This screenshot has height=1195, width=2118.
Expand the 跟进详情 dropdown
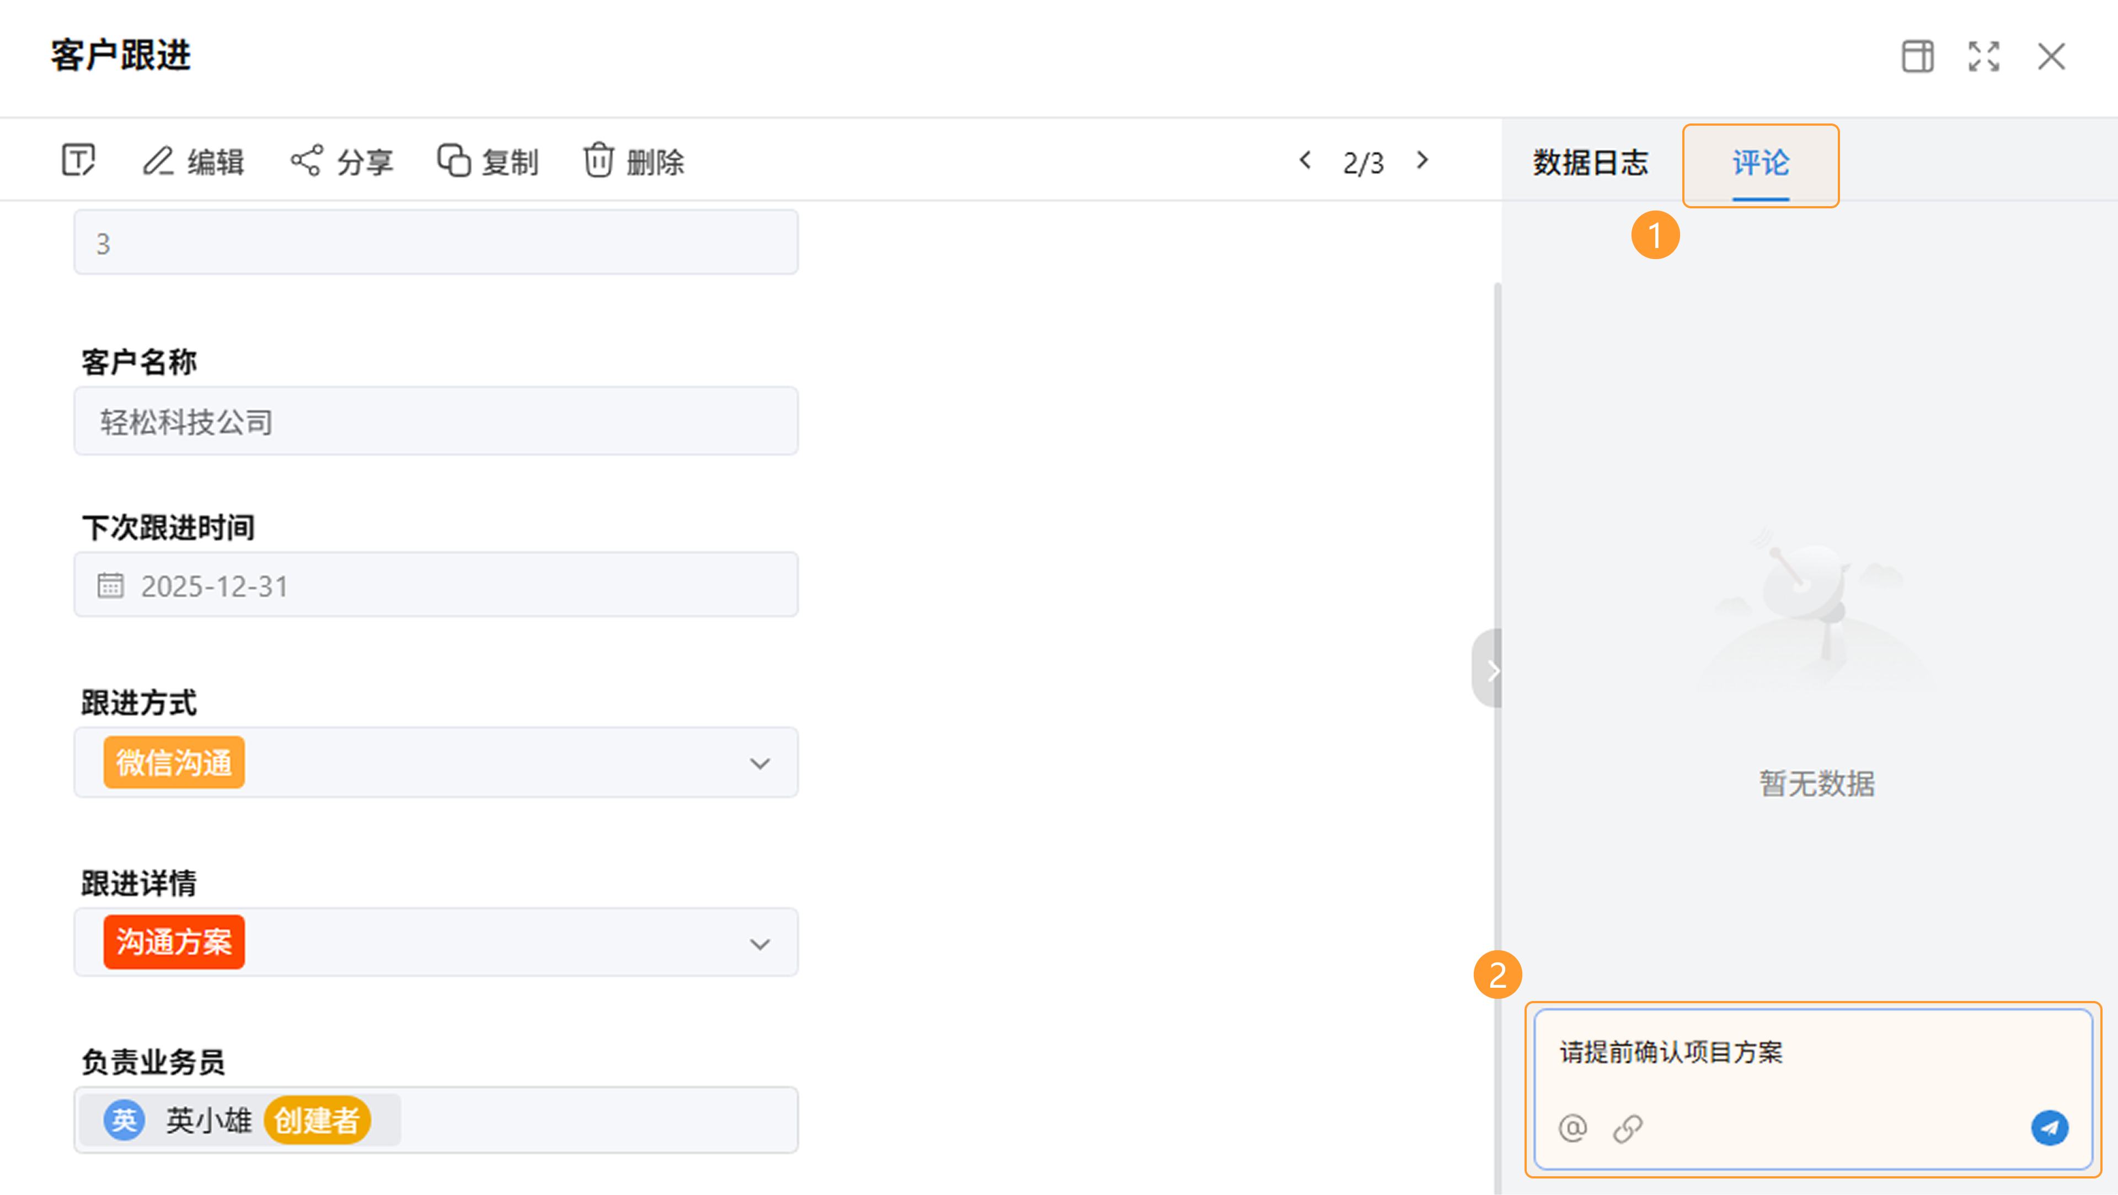click(760, 943)
